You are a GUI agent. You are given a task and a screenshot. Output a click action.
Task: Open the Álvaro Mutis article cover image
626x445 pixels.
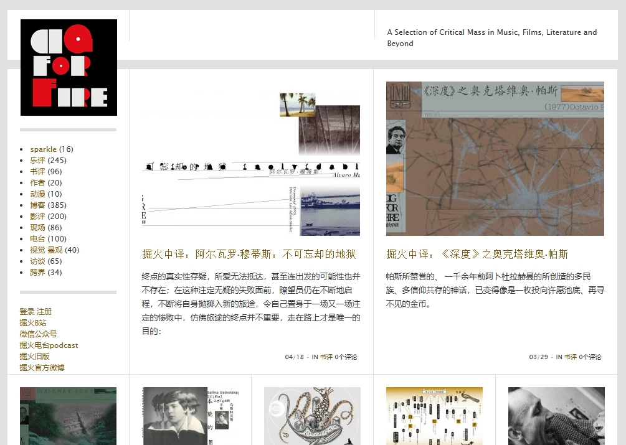(x=251, y=164)
